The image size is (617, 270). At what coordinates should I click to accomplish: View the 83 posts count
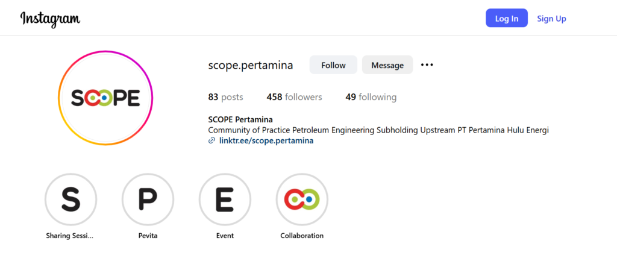coord(225,97)
